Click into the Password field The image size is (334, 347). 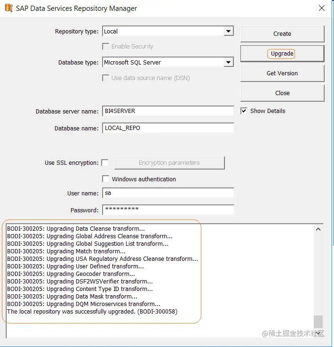click(x=168, y=210)
